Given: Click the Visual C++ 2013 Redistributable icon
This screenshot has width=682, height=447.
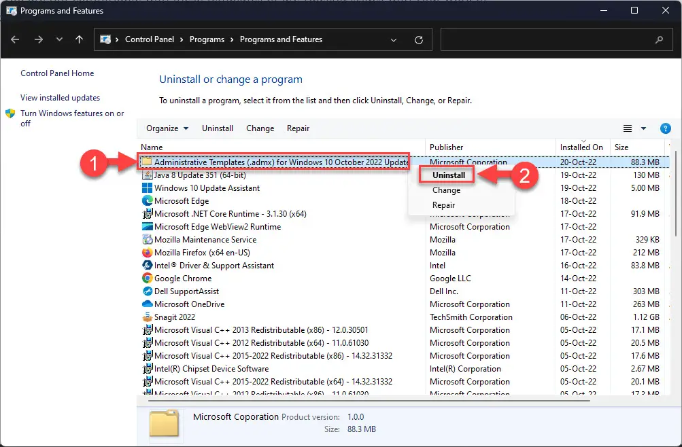Looking at the screenshot, I should point(147,330).
